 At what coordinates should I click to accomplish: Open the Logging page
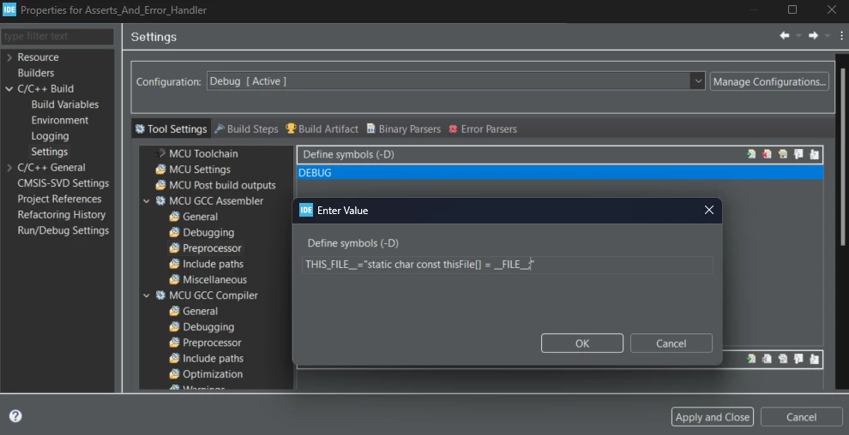50,135
